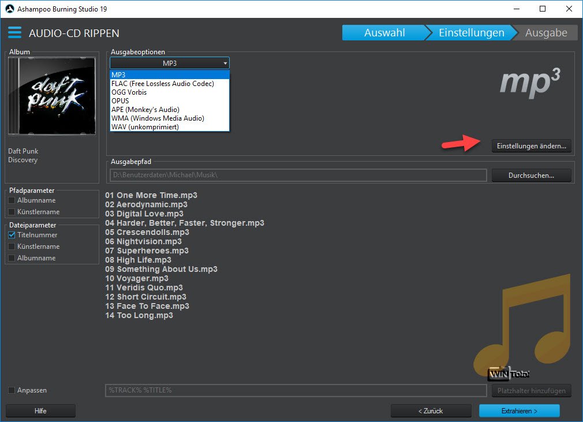The height and width of the screenshot is (422, 583).
Task: Select MP3 from the format list
Action: [x=170, y=74]
